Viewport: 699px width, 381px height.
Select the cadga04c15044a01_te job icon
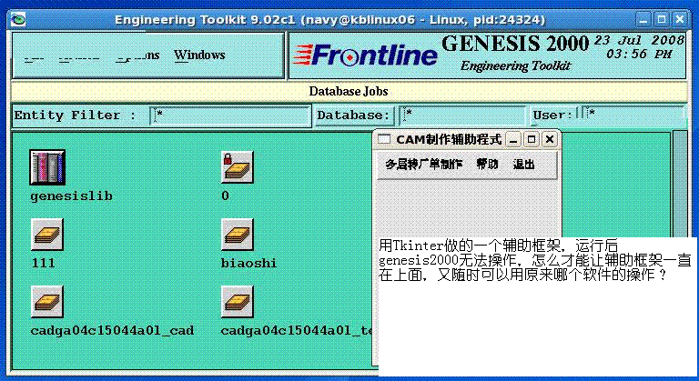click(238, 302)
